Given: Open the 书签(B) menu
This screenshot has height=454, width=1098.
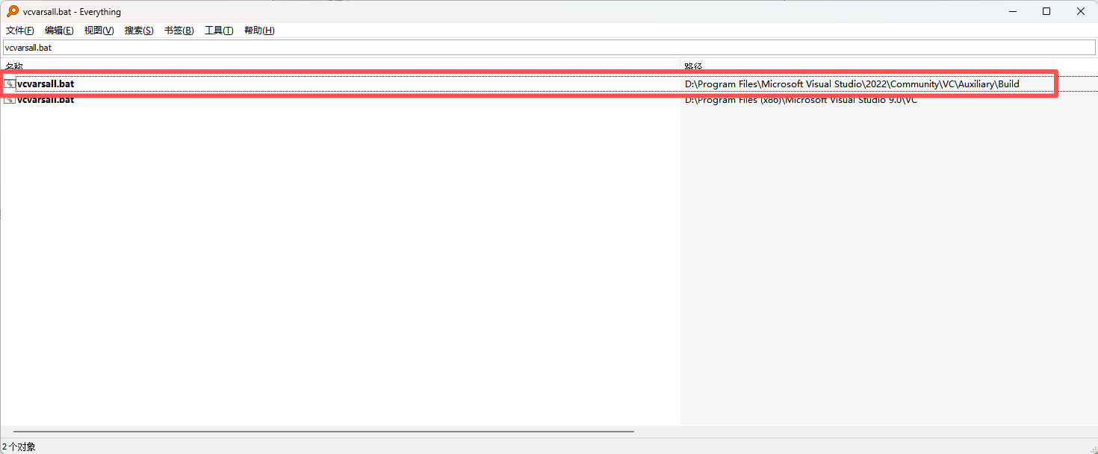Looking at the screenshot, I should point(179,31).
